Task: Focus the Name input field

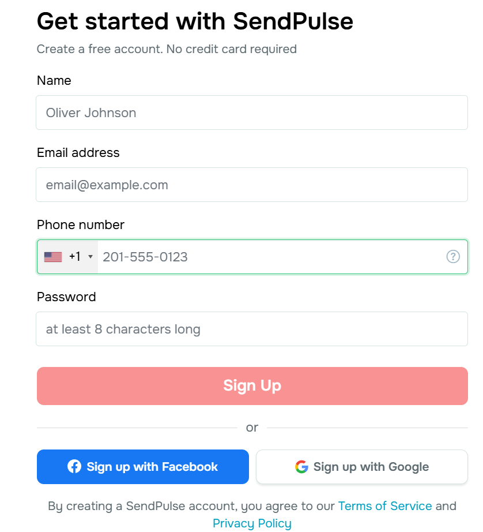Action: pos(252,113)
